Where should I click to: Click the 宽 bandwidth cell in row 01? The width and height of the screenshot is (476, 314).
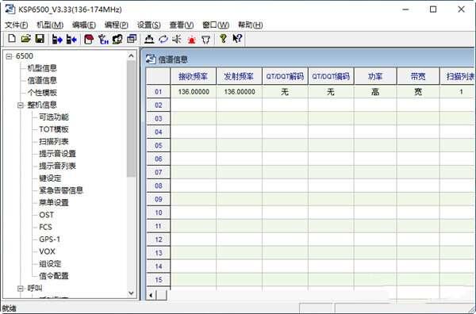tap(418, 92)
